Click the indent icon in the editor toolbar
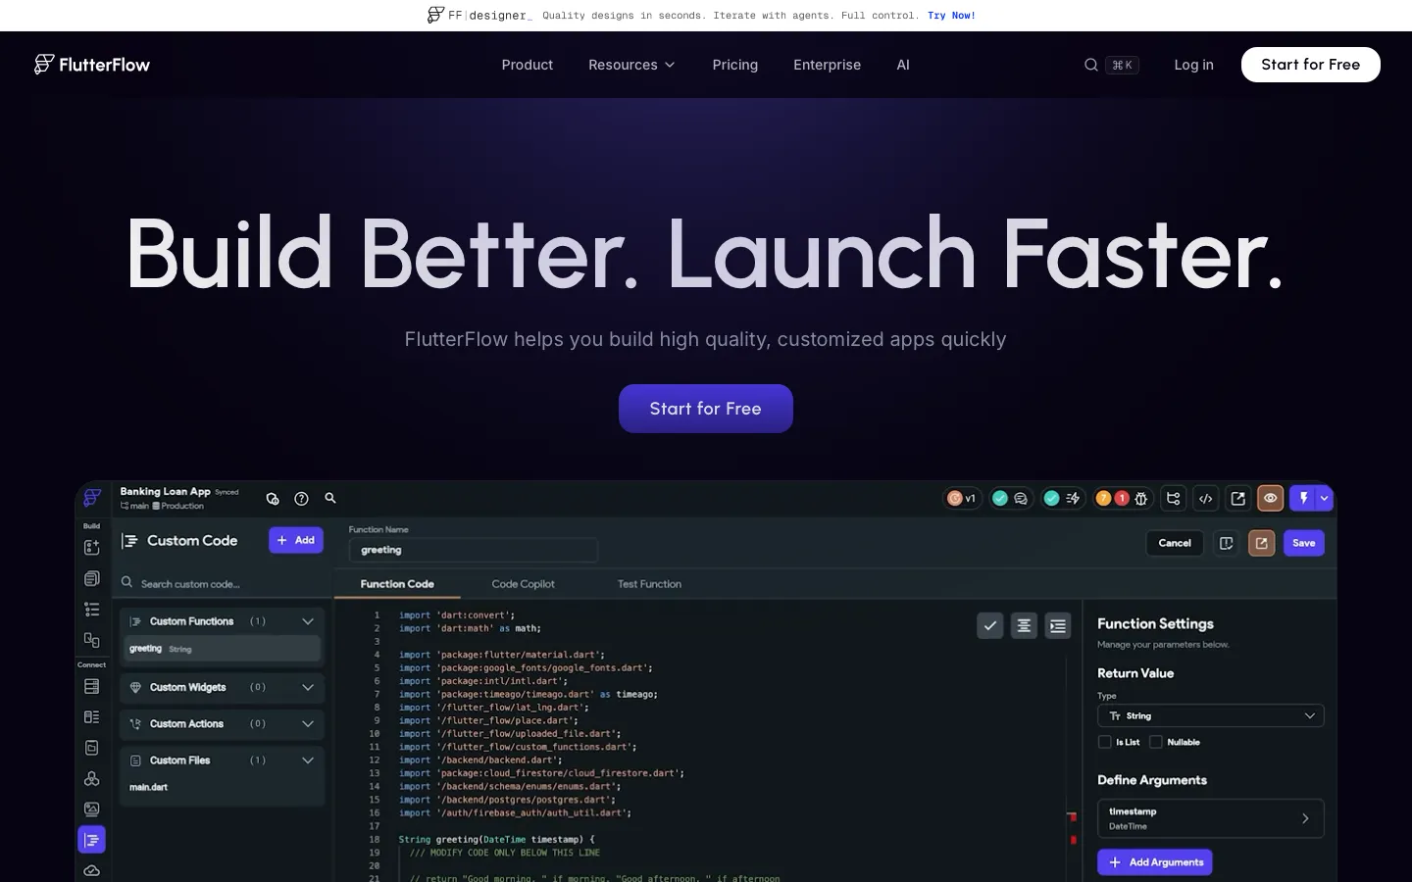The width and height of the screenshot is (1412, 882). [x=1057, y=625]
